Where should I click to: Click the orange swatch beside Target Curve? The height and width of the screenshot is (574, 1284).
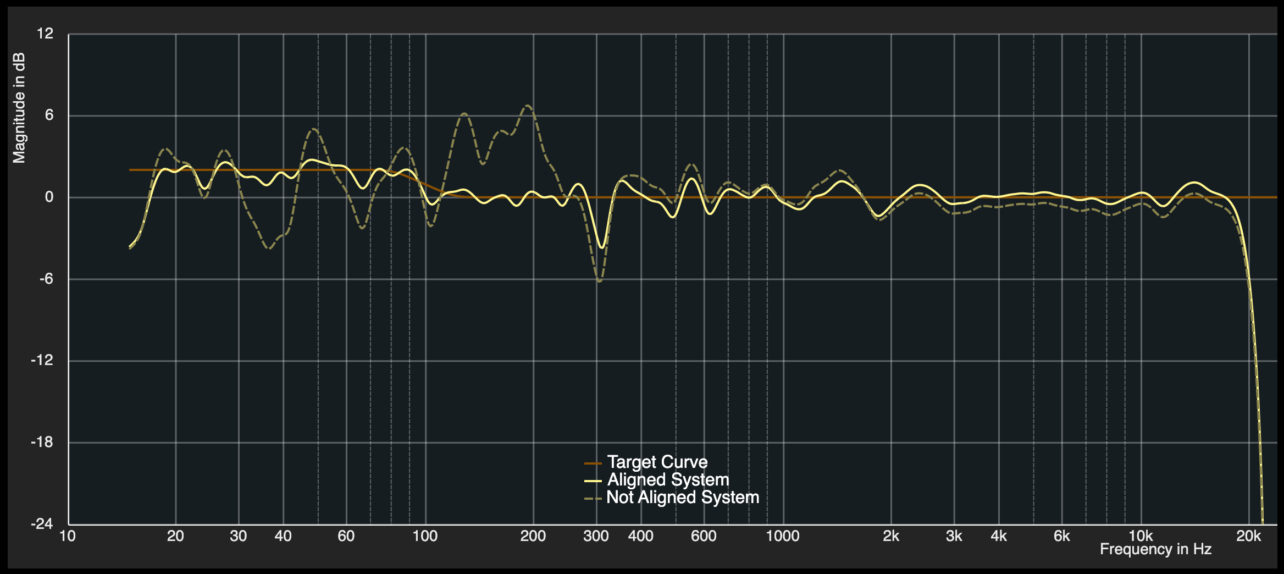(593, 463)
